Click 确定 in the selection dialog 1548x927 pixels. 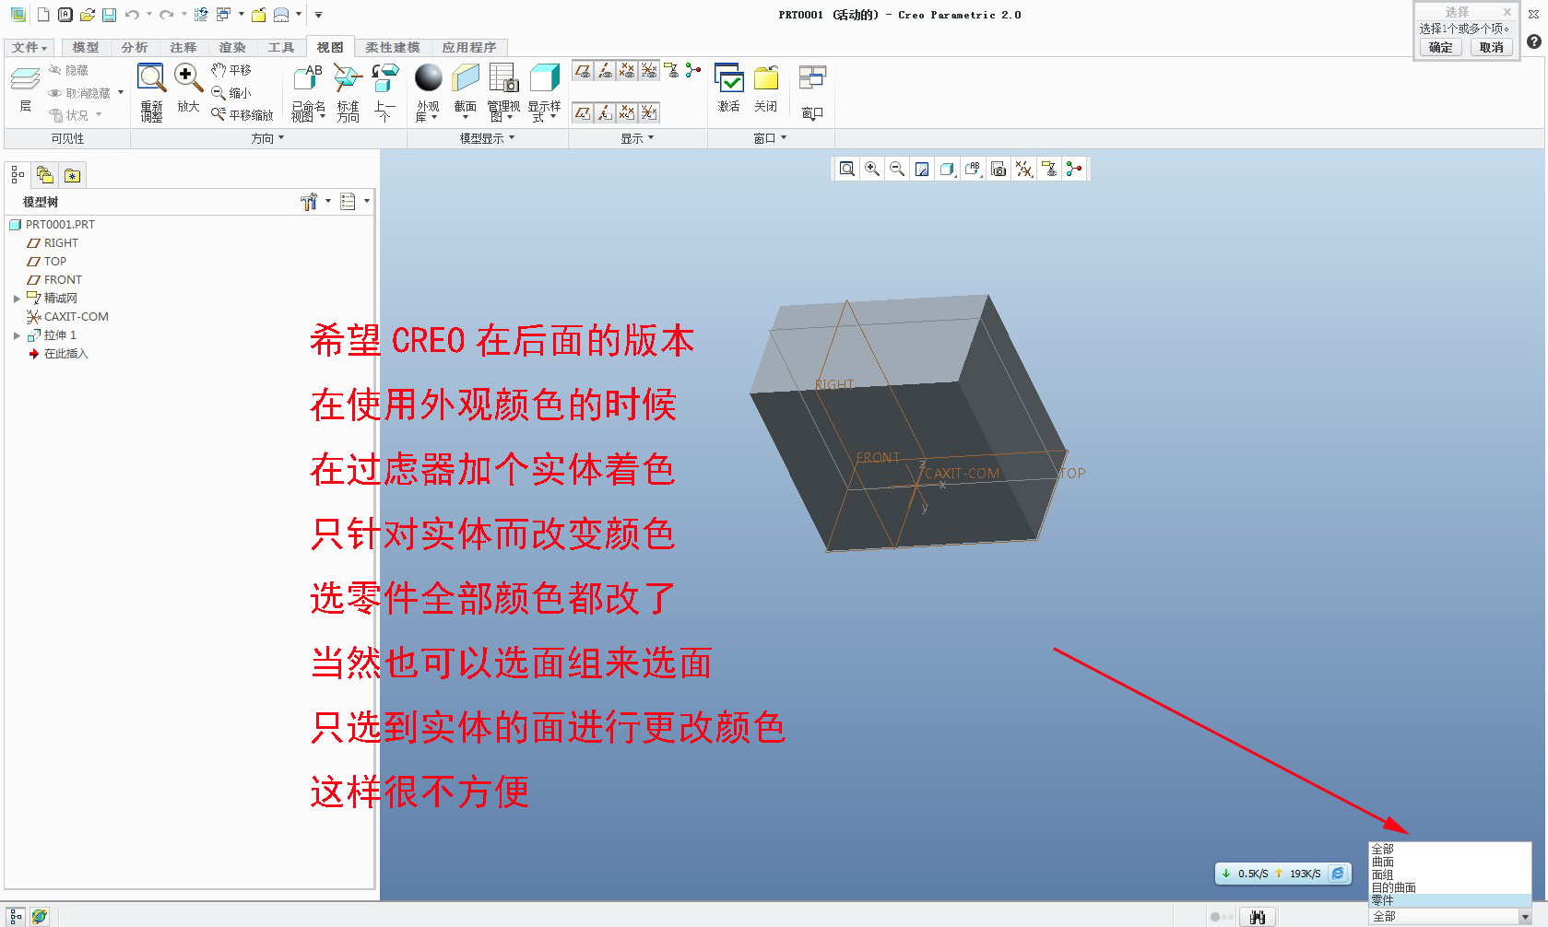[1440, 47]
